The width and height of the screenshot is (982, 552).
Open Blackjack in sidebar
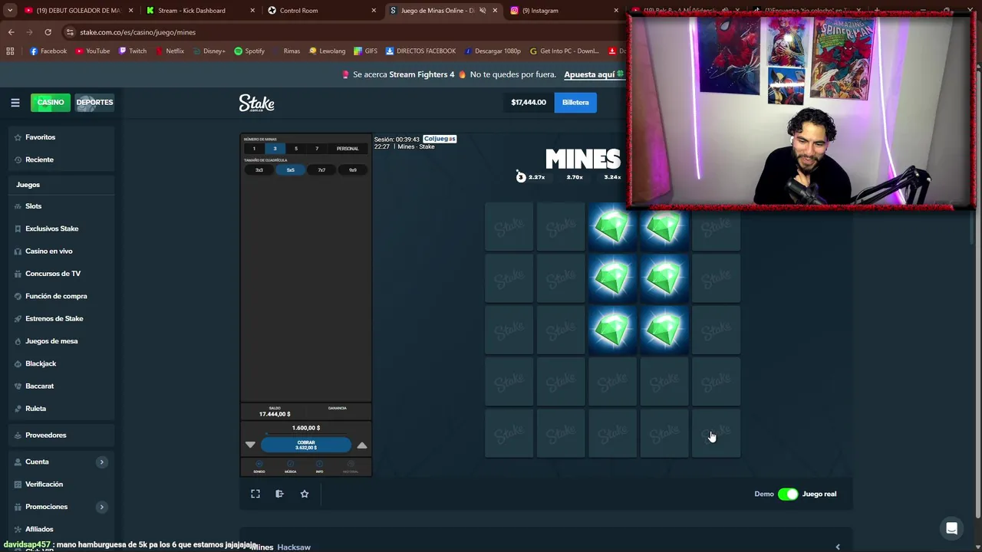click(x=62, y=363)
